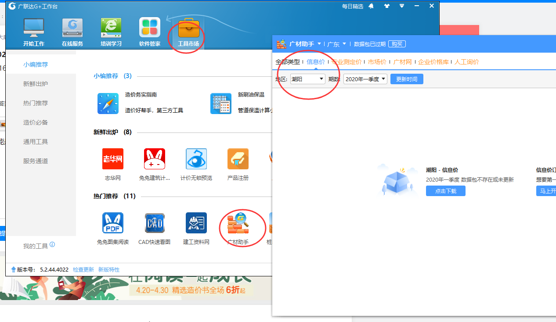
Task: Open the 志华网 tool icon
Action: click(x=113, y=159)
